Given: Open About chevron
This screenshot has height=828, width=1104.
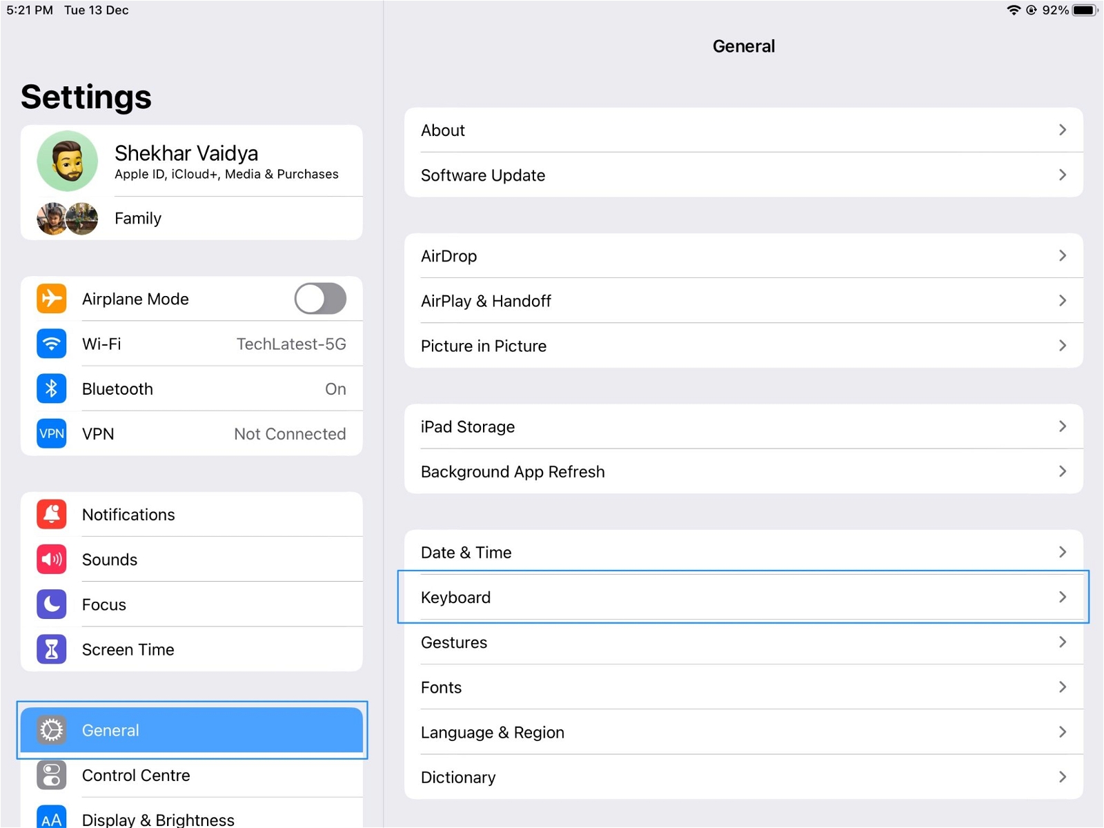Looking at the screenshot, I should [1063, 130].
